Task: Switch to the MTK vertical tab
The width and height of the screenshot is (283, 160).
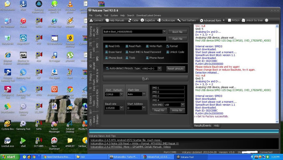Action: coord(97,45)
